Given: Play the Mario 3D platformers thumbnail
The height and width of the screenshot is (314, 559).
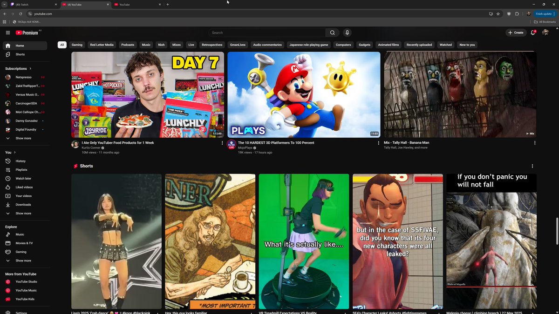Looking at the screenshot, I should (304, 94).
